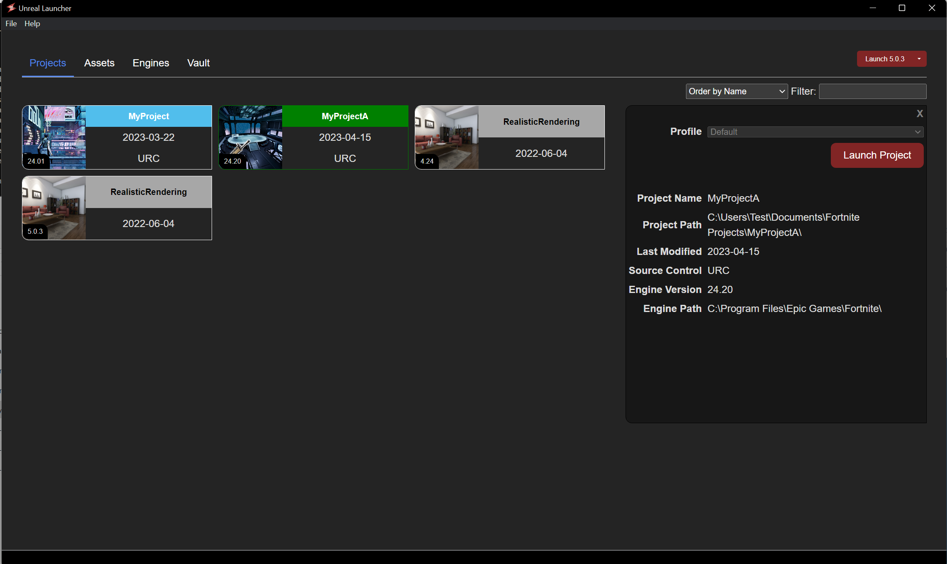Click the 4.24 version badge
947x564 pixels.
pyautogui.click(x=427, y=161)
